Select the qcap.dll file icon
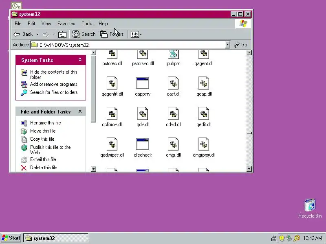Image resolution: width=326 pixels, height=244 pixels. (204, 83)
